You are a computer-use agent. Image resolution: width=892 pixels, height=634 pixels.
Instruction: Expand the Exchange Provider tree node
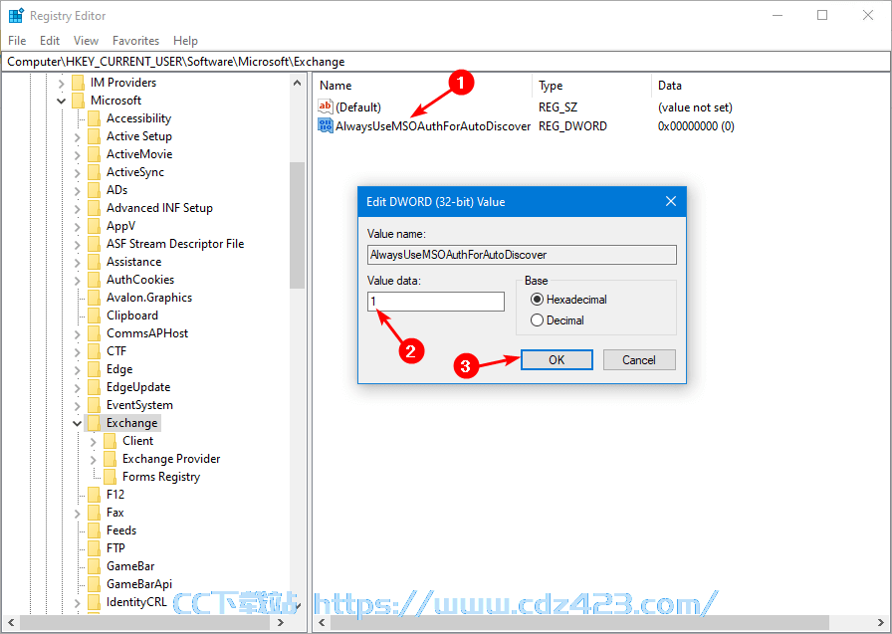pyautogui.click(x=94, y=460)
